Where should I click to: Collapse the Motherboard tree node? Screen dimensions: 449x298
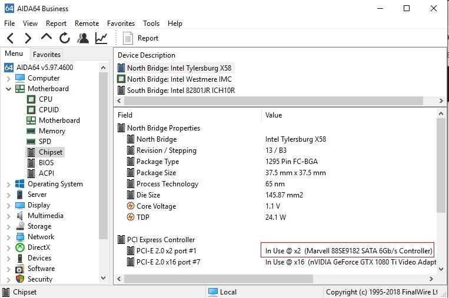point(9,89)
